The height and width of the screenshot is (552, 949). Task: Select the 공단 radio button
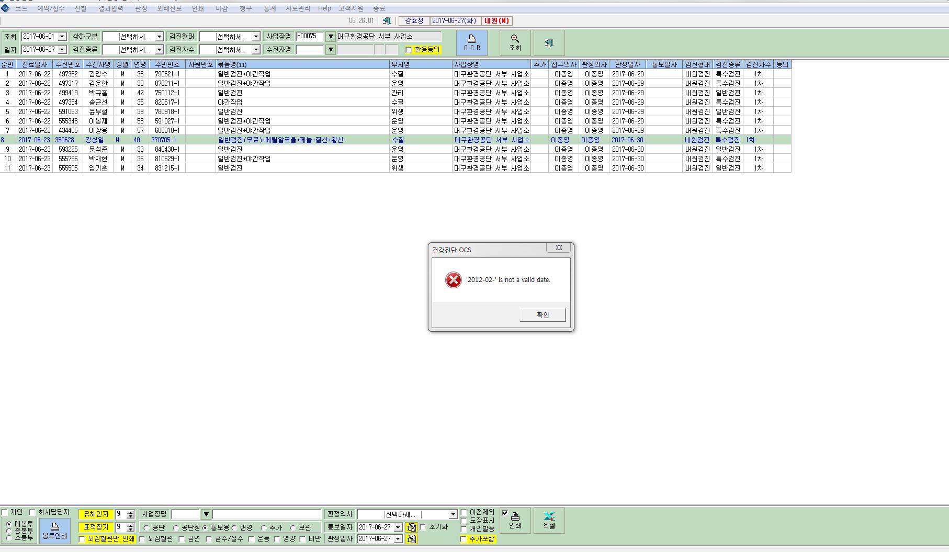[146, 528]
